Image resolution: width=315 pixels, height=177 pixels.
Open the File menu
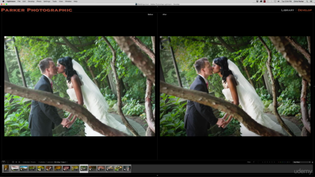point(19,1)
